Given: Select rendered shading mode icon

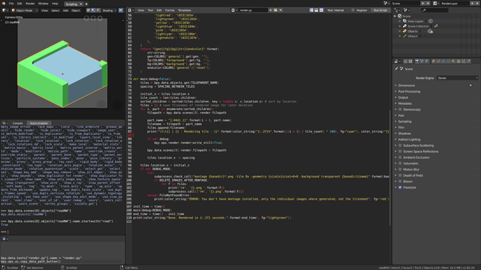Looking at the screenshot, I should (98, 10).
